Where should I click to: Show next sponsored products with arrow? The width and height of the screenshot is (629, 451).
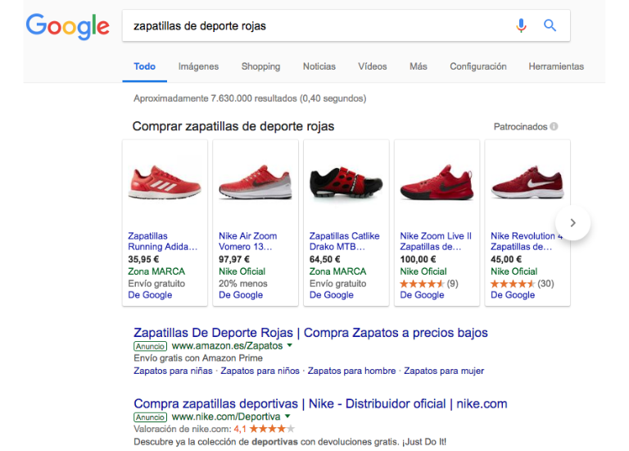(572, 222)
